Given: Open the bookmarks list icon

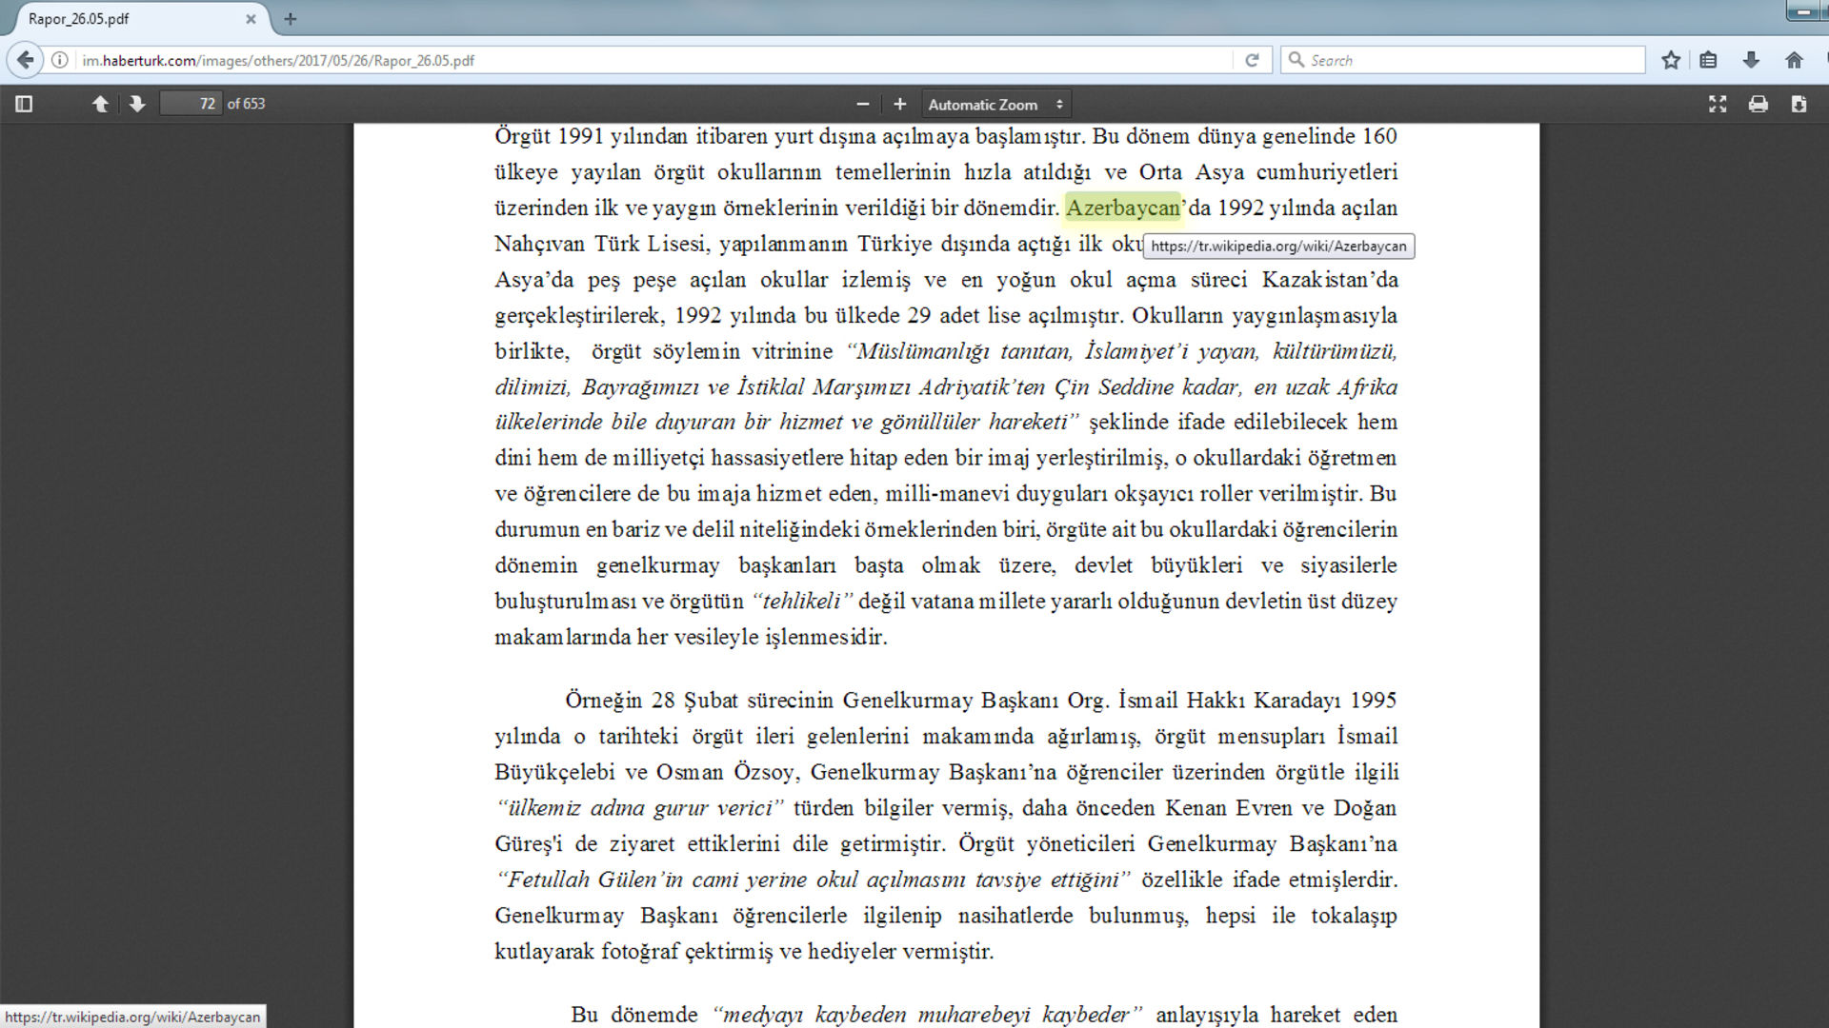Looking at the screenshot, I should point(1708,60).
